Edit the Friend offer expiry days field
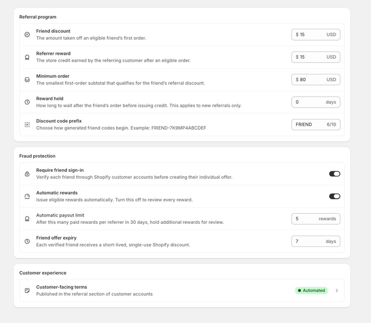Viewport: 371px width, 323px height. tap(316, 241)
